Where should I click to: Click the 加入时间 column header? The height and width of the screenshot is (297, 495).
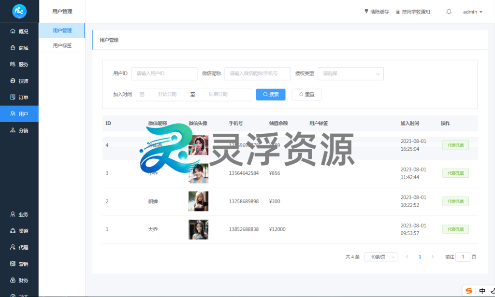410,123
